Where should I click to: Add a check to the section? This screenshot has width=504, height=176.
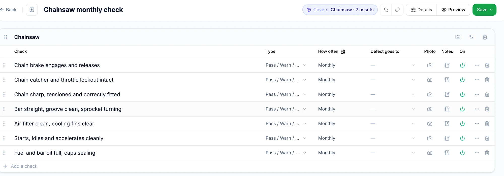click(20, 166)
